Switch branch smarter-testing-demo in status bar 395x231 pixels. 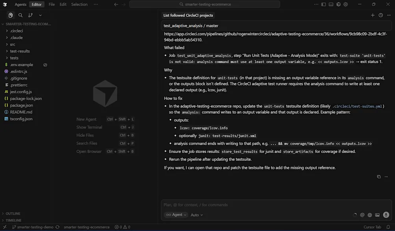coord(33,227)
